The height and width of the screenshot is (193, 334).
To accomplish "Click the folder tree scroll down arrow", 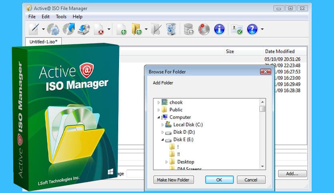I will point(262,166).
